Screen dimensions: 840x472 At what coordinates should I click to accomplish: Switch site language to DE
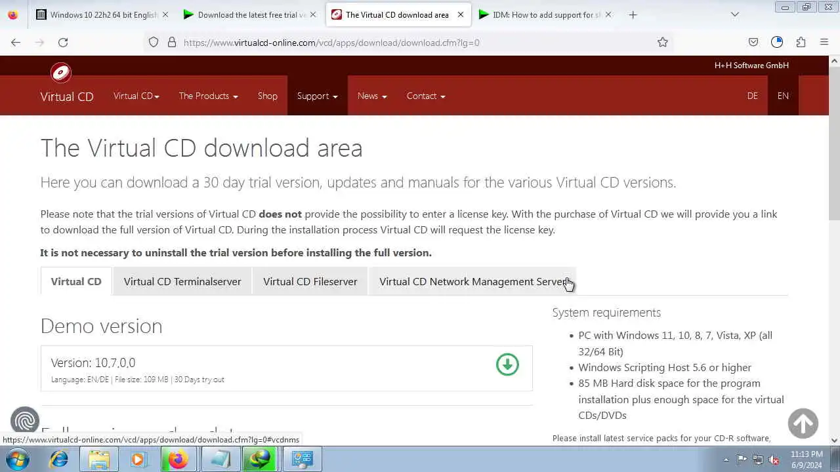click(752, 96)
